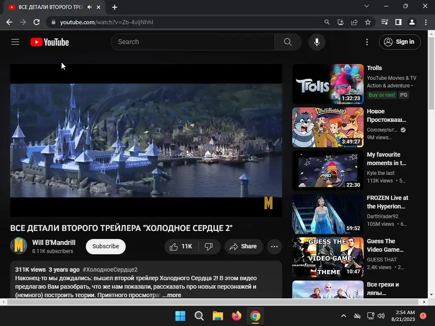
Task: Start voice search with microphone icon
Action: [x=317, y=42]
